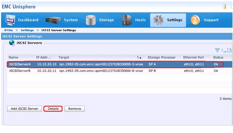Click the EMC Unisphere title
Image resolution: width=233 pixels, height=133 pixels.
click(19, 7)
